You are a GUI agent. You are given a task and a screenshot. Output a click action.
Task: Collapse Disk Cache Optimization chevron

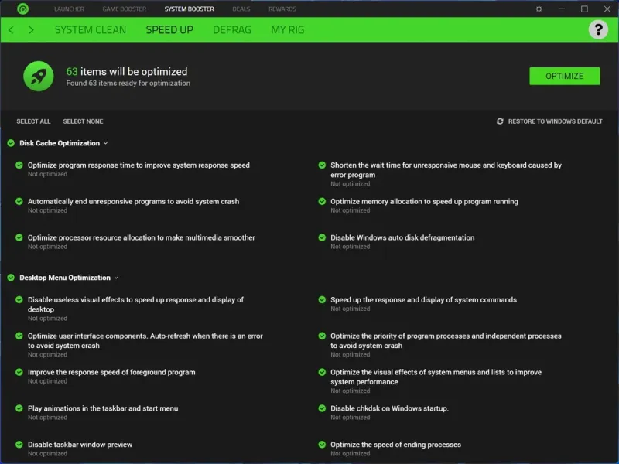[x=105, y=143]
